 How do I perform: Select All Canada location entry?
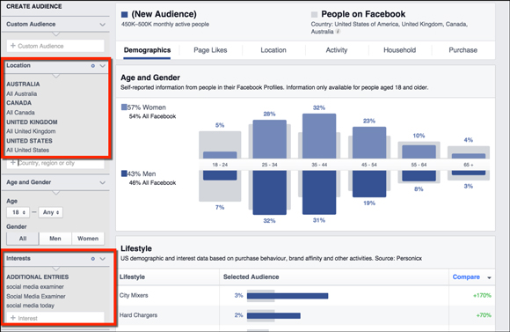point(20,113)
